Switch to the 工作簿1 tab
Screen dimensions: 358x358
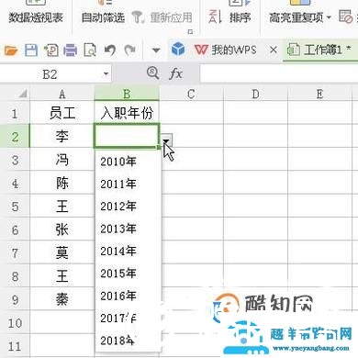[320, 50]
